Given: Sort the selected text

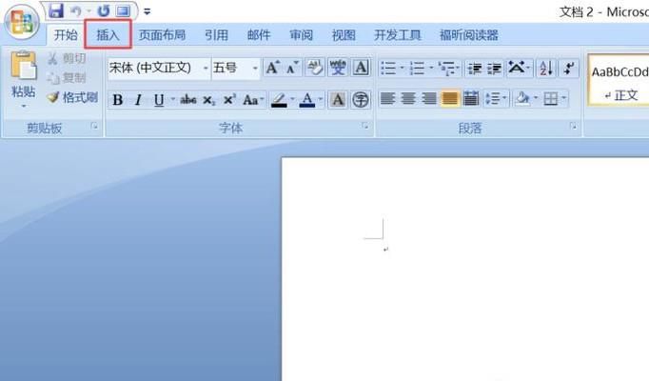Looking at the screenshot, I should pyautogui.click(x=546, y=68).
